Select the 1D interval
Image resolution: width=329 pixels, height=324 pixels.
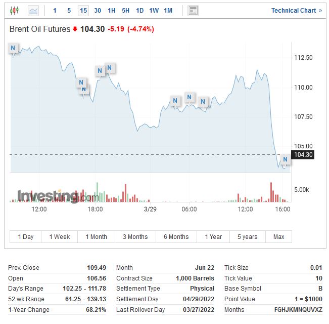pos(140,11)
